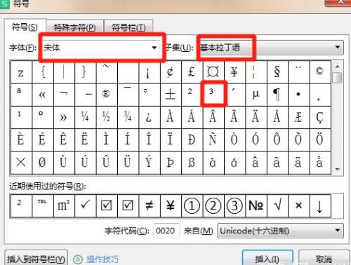
Task: Choose the not sign ¬ symbol
Action: point(64,95)
